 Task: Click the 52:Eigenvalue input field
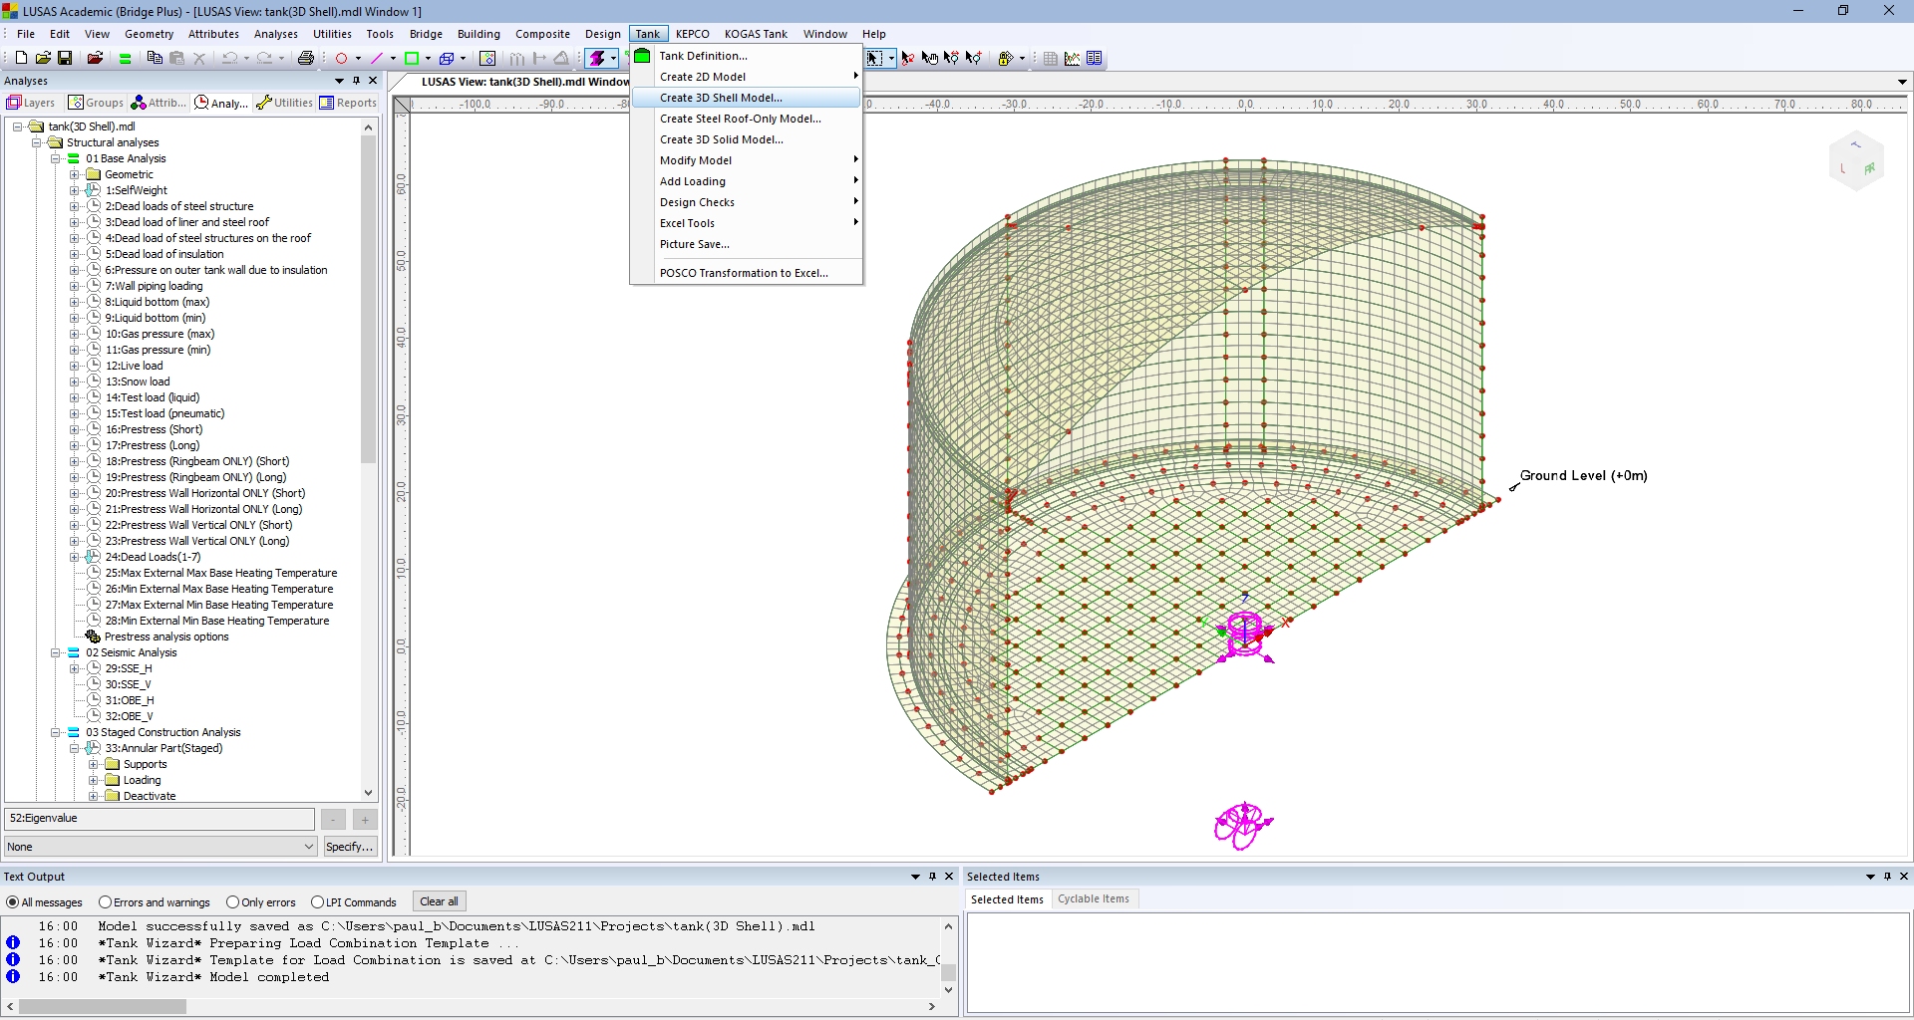(159, 819)
